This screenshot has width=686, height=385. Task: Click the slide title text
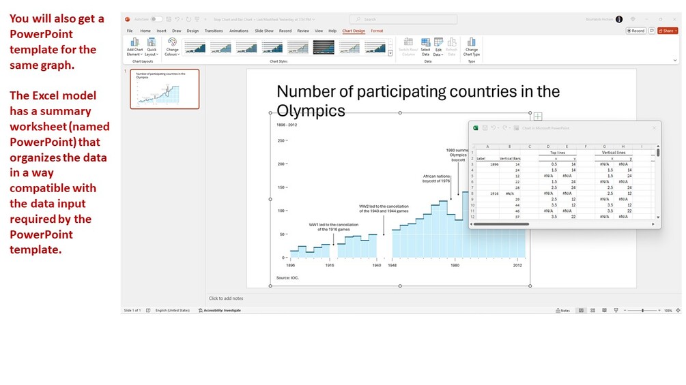pos(418,101)
